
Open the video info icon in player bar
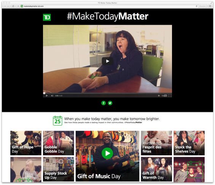click(159, 96)
